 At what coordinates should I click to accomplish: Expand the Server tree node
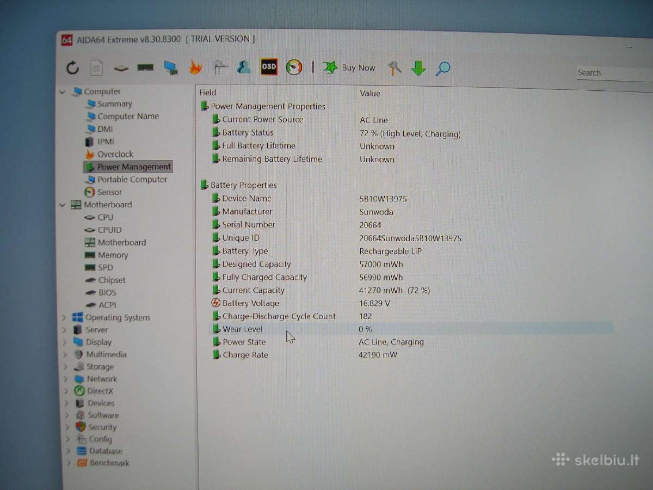click(x=64, y=330)
